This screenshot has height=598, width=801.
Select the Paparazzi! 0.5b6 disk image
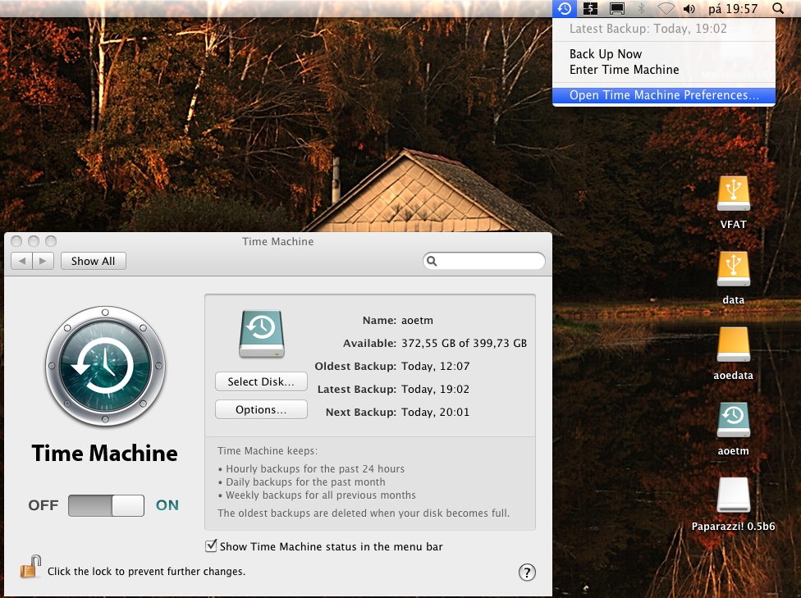(733, 495)
